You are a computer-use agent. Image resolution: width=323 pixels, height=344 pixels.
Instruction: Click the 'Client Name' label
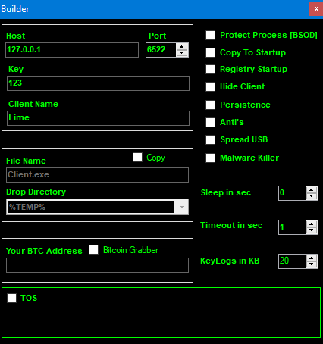(x=33, y=104)
